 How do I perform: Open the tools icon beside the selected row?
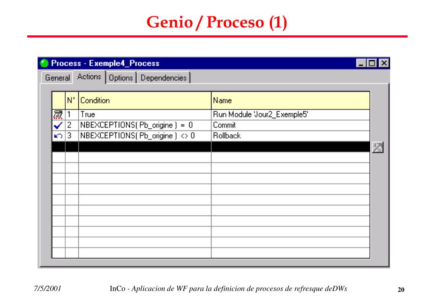(377, 147)
